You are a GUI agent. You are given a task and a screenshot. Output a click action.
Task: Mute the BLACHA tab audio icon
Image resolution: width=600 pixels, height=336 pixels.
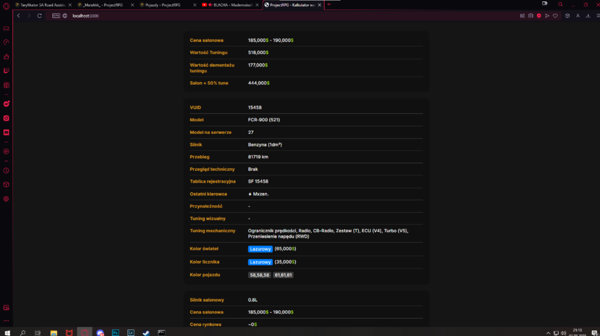click(x=210, y=5)
